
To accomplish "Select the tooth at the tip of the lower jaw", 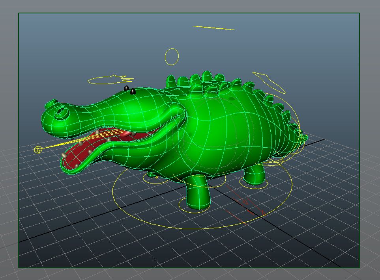I will point(64,156).
